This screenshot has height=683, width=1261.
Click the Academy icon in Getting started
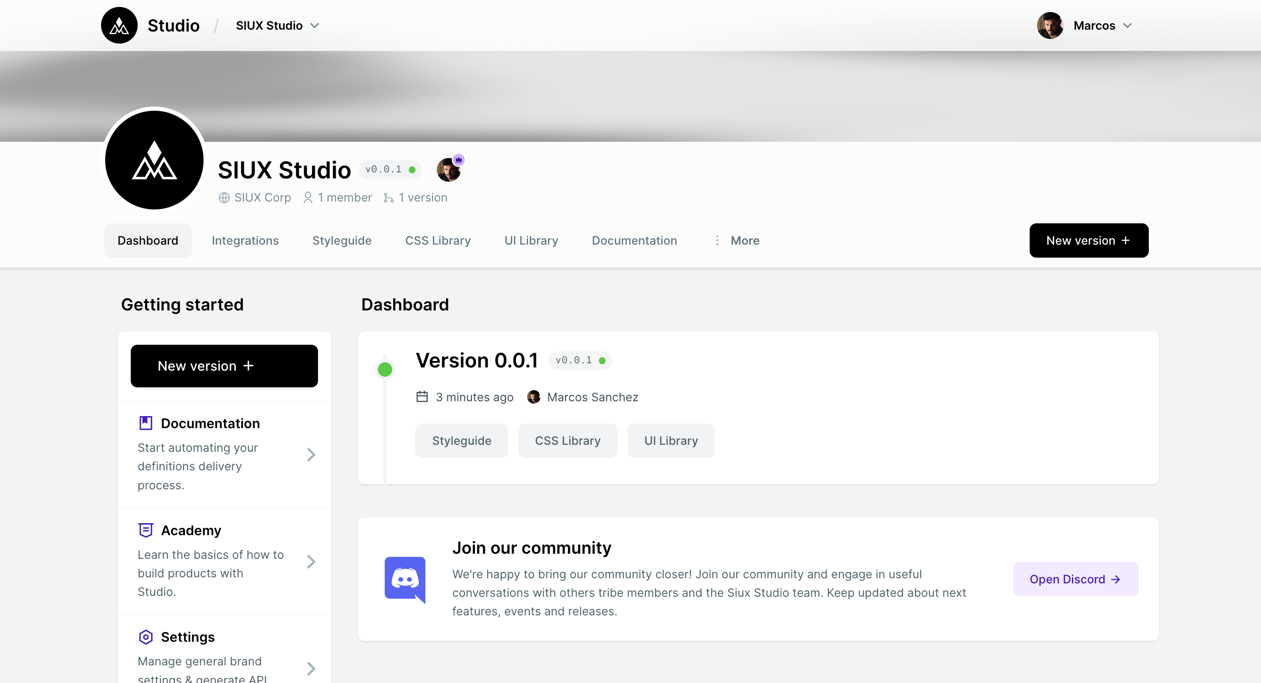coord(146,530)
